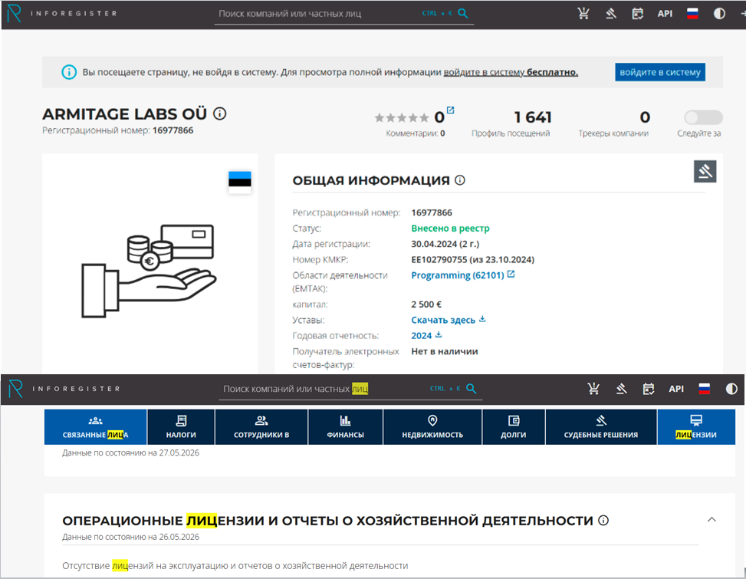Collapse the ОПЕРАЦИОННЫЕ ЛИЦЕНЗИИ section chevron

pos(711,519)
